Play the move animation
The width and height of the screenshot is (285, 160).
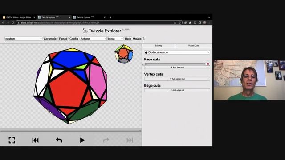[x=82, y=140]
